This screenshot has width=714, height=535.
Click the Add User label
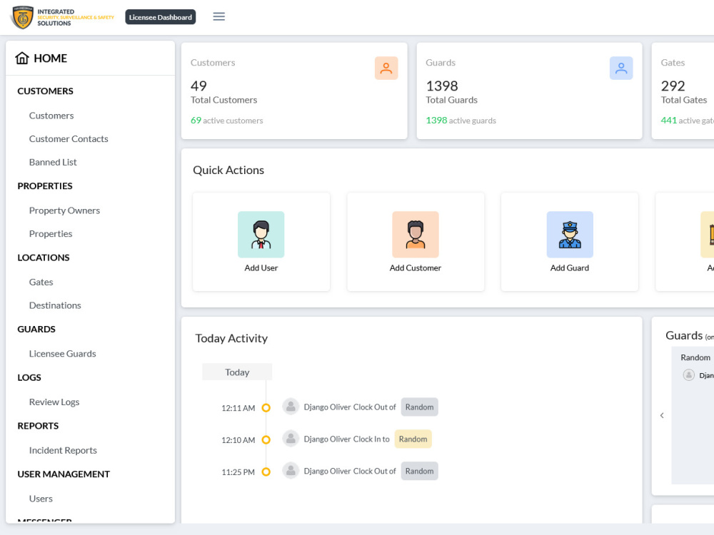click(261, 268)
